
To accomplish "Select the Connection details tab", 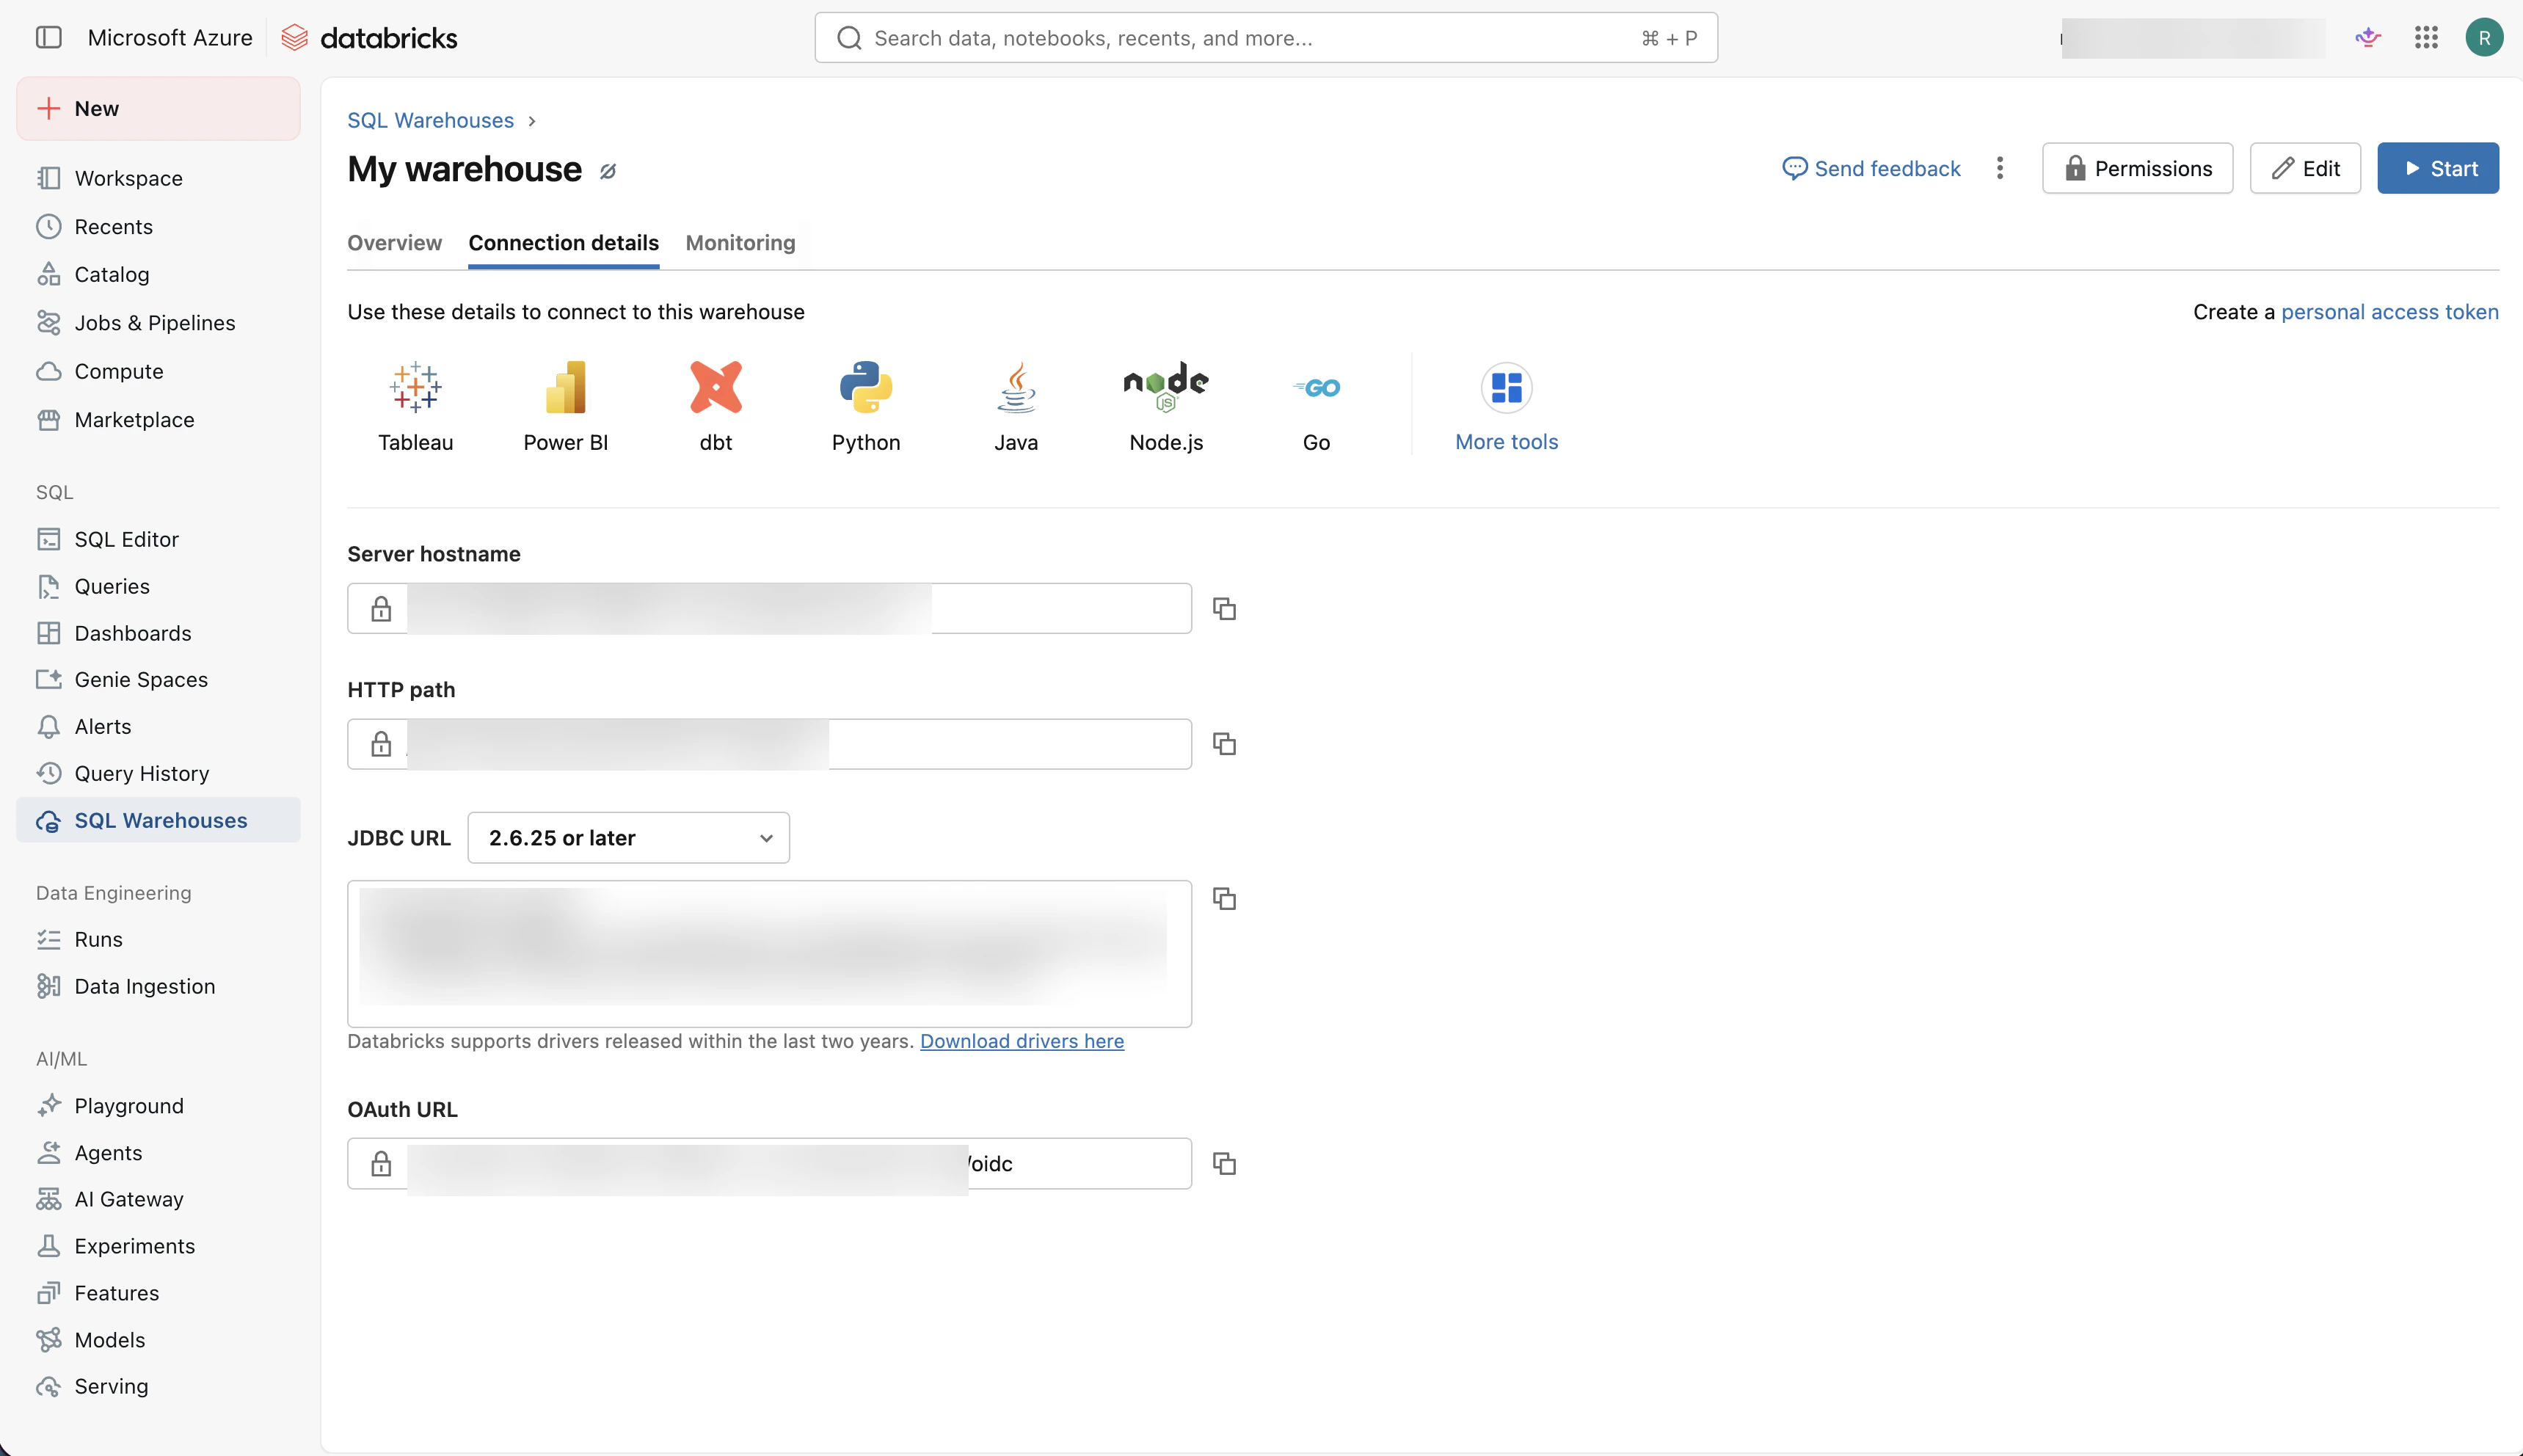I will (563, 243).
